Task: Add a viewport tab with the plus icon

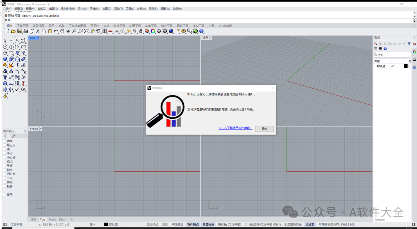Action: [71, 219]
